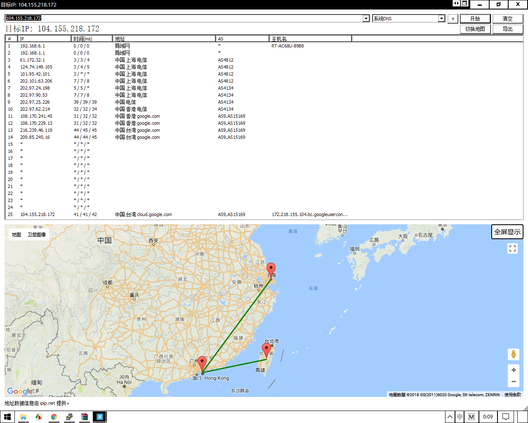
Task: Toggle the map's fullscreen bracket icon
Action: [513, 248]
